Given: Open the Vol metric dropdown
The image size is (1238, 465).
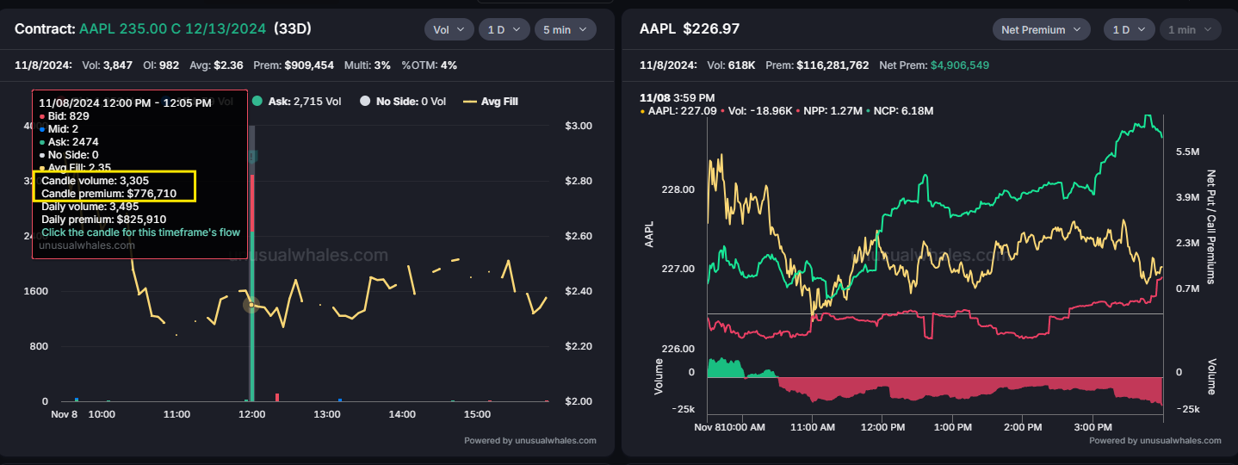Looking at the screenshot, I should pyautogui.click(x=449, y=29).
